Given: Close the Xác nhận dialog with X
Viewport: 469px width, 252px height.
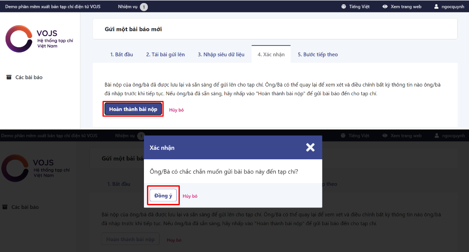Looking at the screenshot, I should tap(310, 147).
